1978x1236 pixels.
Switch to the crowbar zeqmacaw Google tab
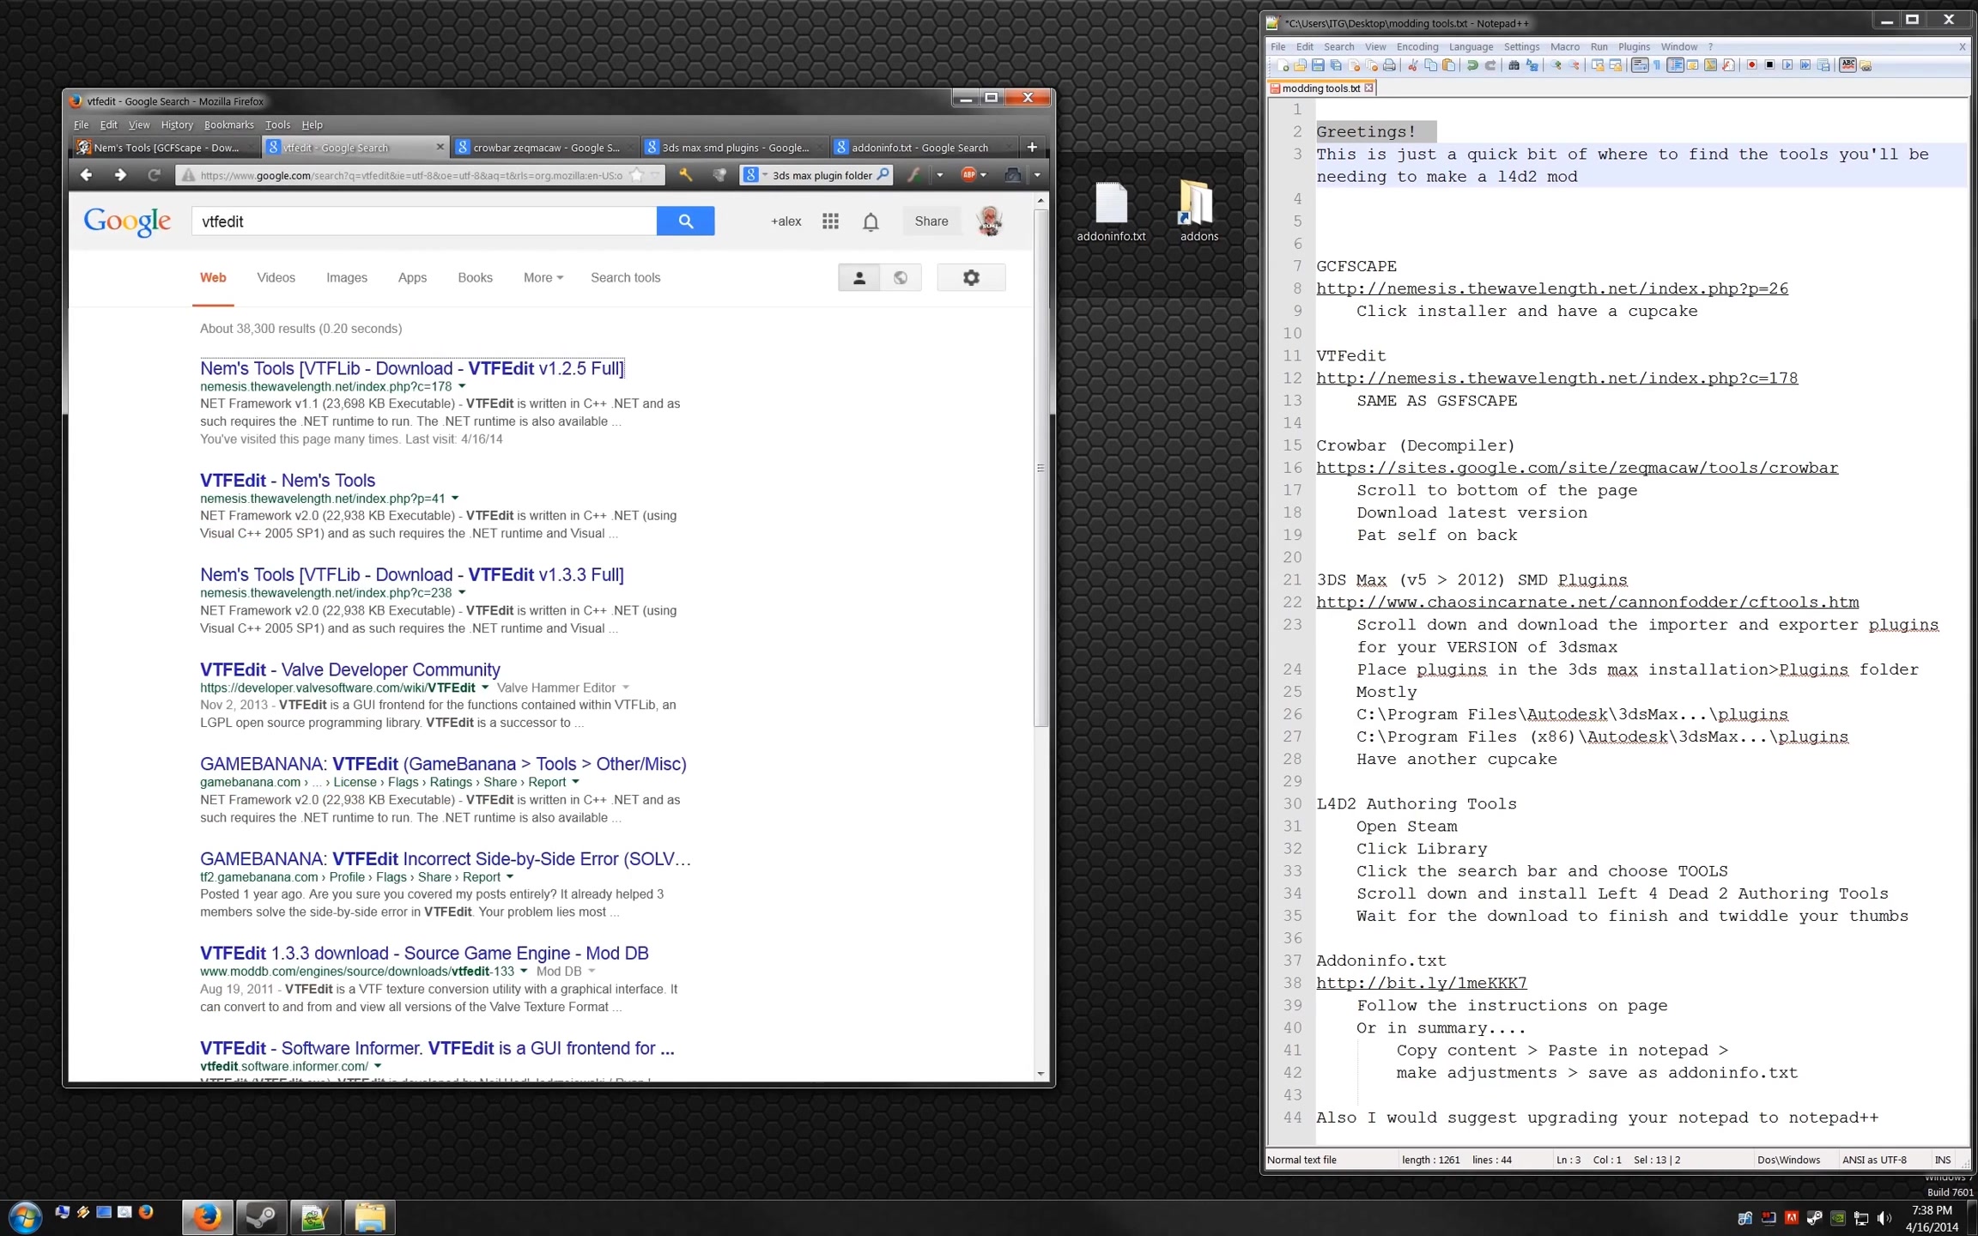point(546,148)
